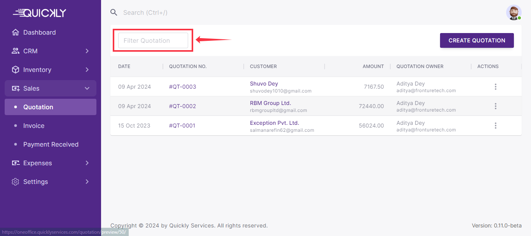Expand the Inventory submenu arrow

(x=87, y=70)
